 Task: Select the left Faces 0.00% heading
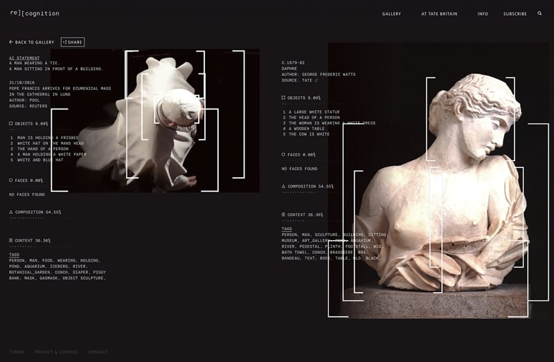tap(26, 181)
